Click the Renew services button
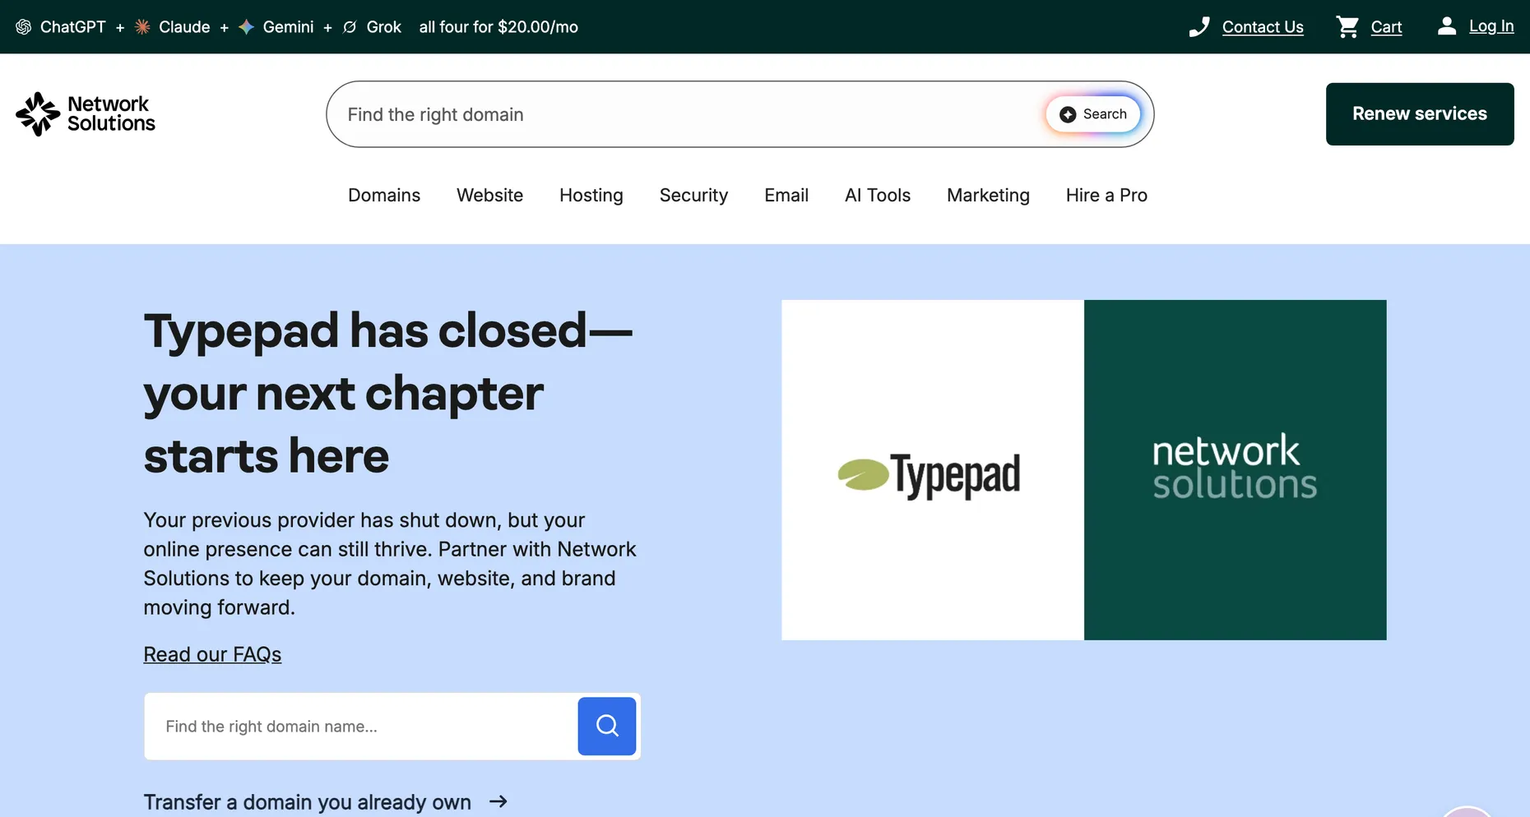The width and height of the screenshot is (1530, 817). pyautogui.click(x=1420, y=114)
